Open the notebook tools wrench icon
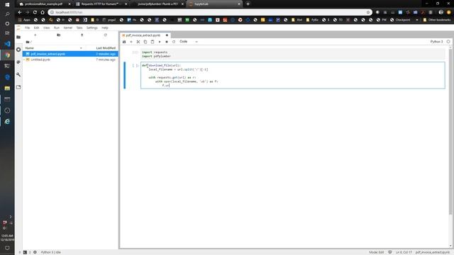 pos(18,74)
